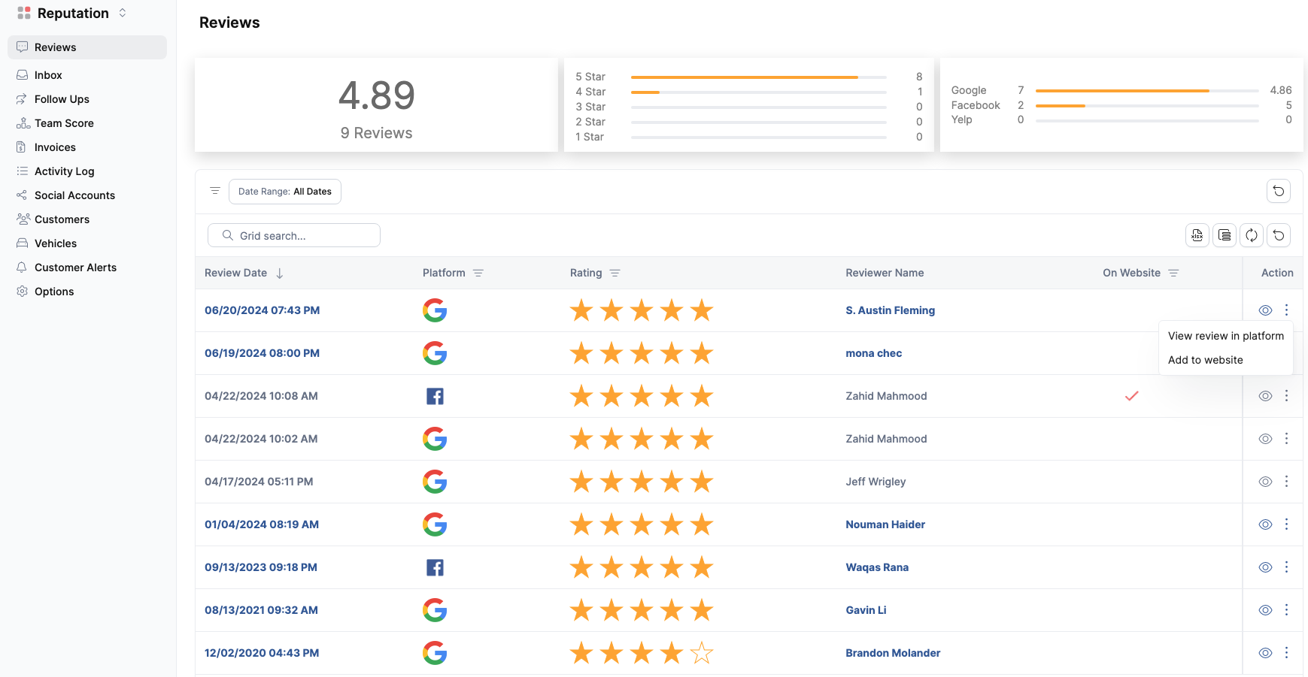Viewport: 1308px width, 677px height.
Task: Click Google icon in Brandon Molander row
Action: coord(435,653)
